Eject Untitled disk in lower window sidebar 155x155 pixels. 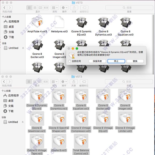(x=22, y=122)
